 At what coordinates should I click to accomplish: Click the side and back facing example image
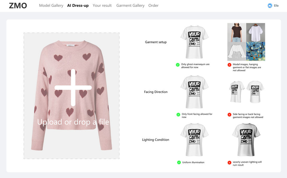click(x=246, y=92)
